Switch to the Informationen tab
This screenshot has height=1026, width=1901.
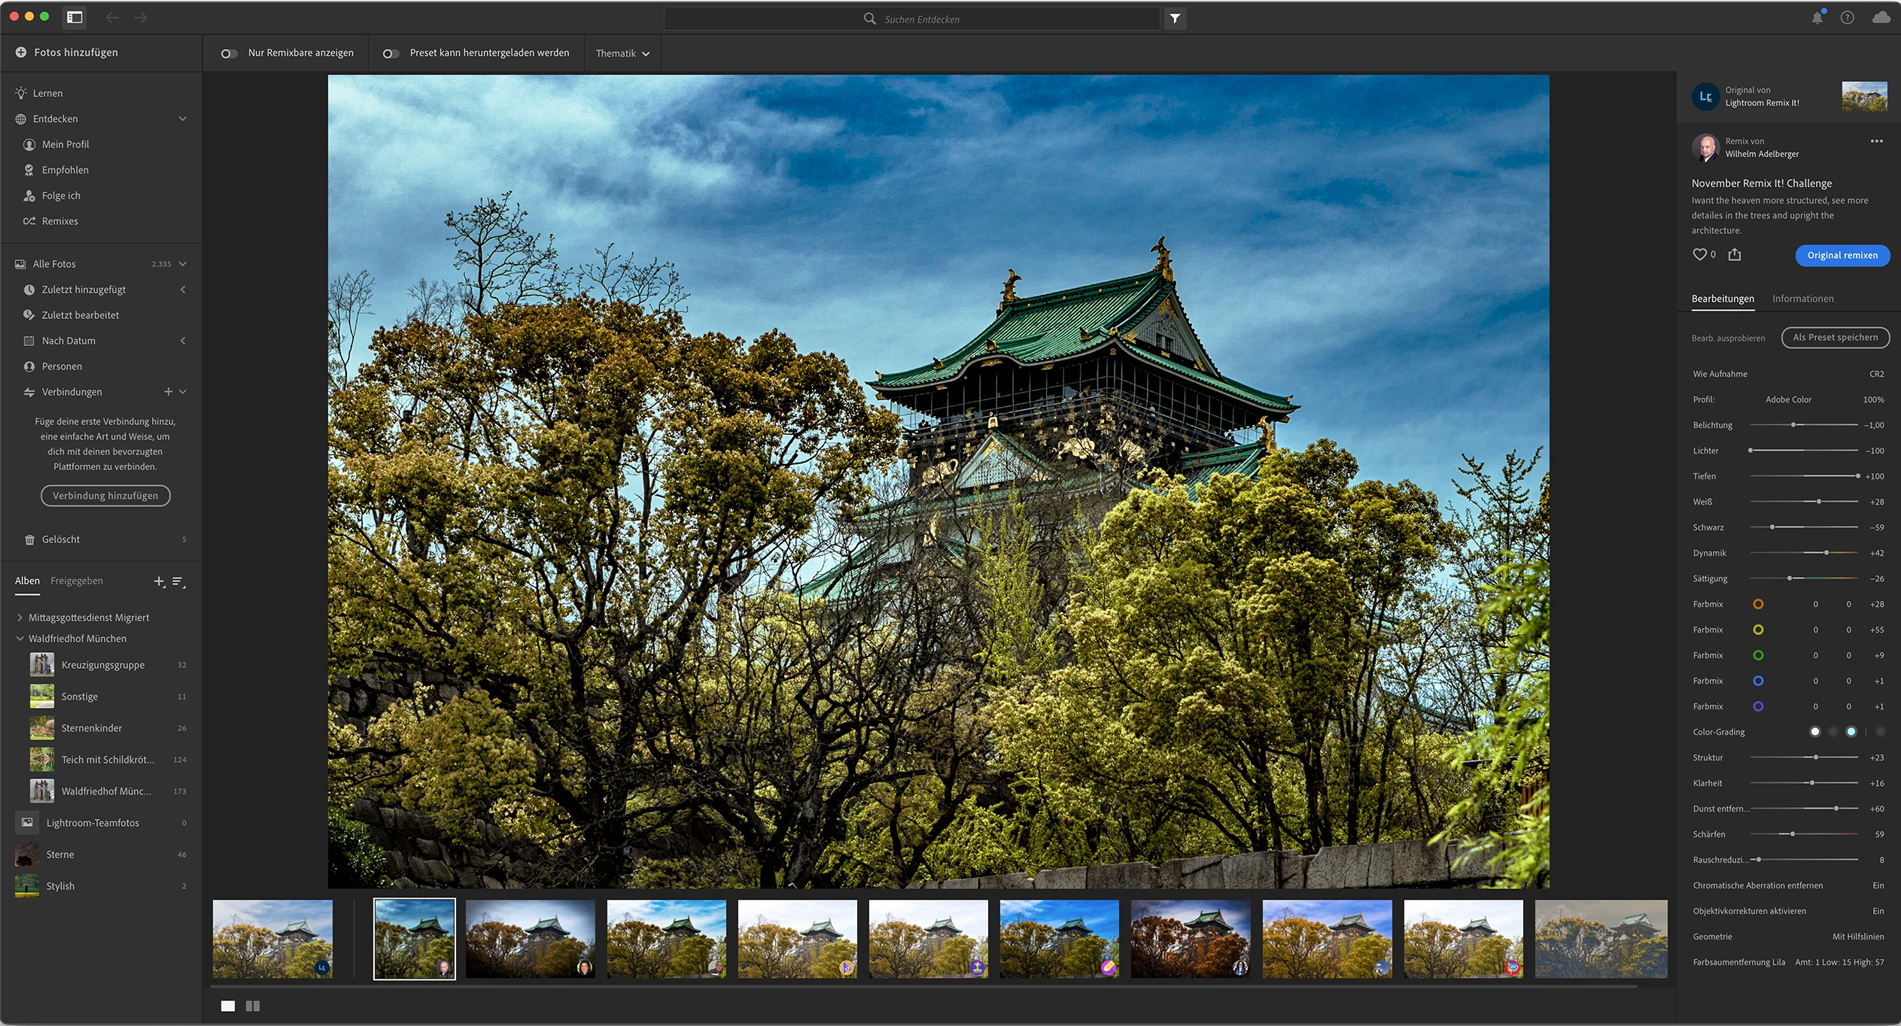click(x=1802, y=299)
